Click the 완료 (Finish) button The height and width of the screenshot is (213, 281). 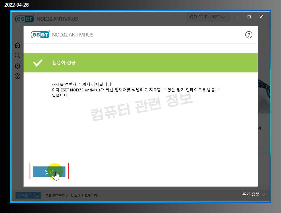tap(49, 172)
